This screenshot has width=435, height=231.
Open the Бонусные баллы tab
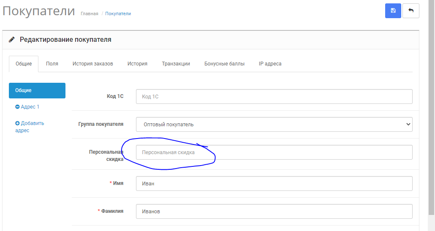click(224, 64)
